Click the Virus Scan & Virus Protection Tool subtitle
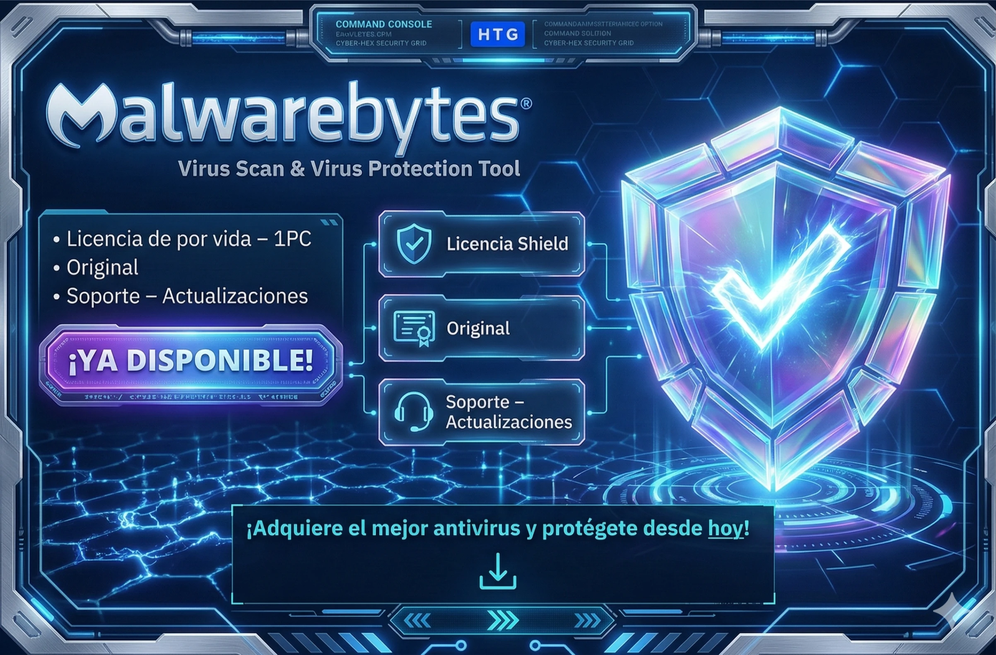The image size is (996, 655). tap(349, 169)
